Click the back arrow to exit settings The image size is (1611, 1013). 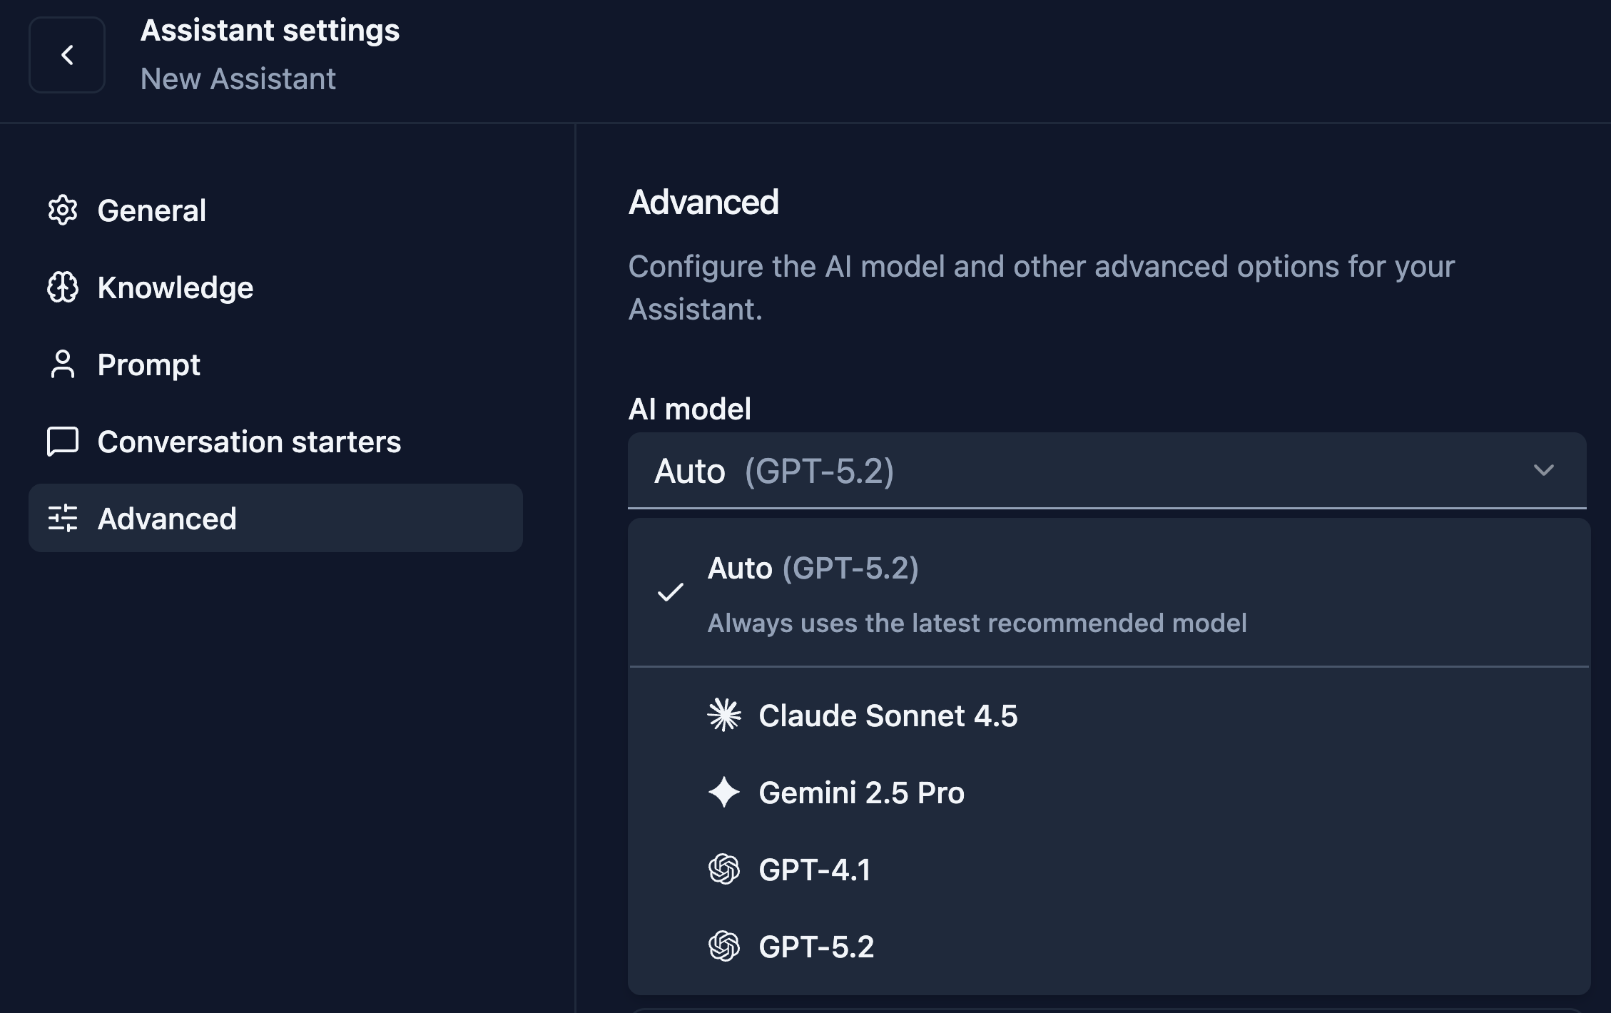[x=67, y=55]
